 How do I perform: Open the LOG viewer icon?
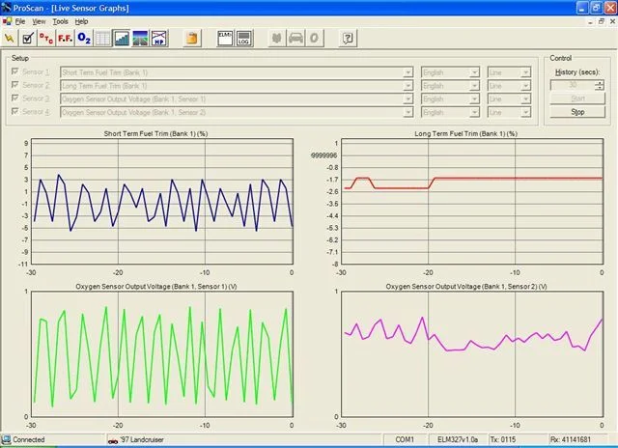244,39
